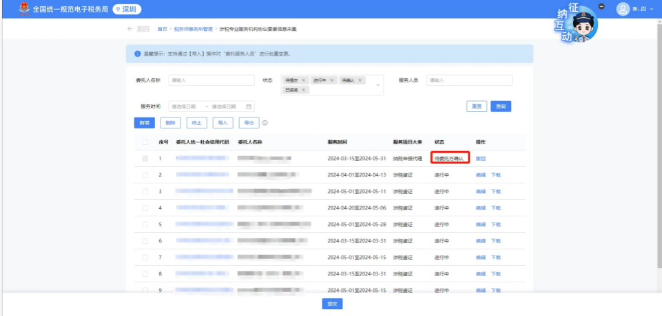
Task: Click 编辑 in row 8
Action: point(480,273)
